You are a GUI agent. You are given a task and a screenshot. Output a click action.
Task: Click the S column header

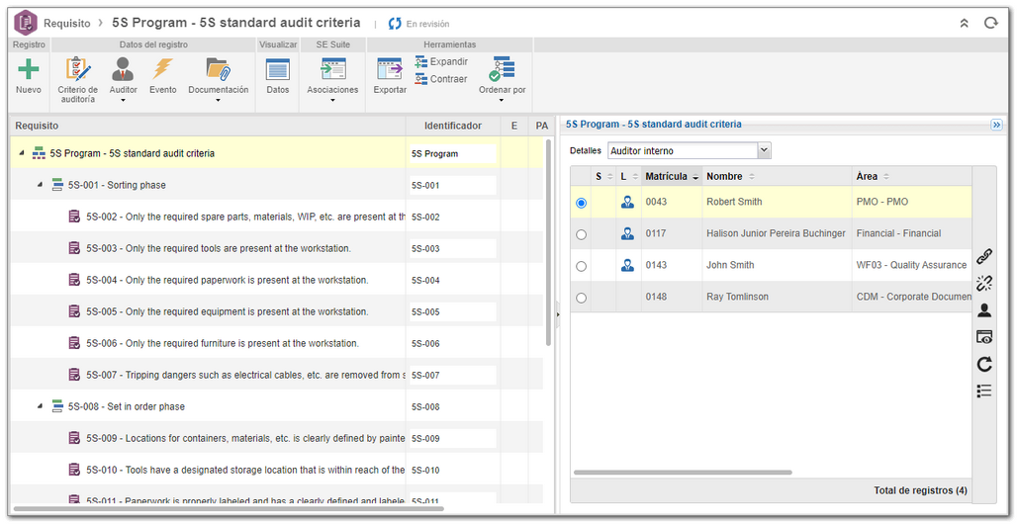tap(603, 176)
